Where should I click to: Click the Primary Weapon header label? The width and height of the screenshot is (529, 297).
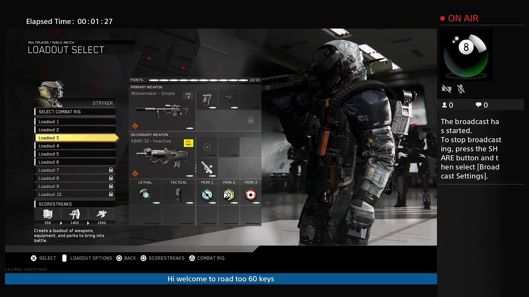click(146, 87)
